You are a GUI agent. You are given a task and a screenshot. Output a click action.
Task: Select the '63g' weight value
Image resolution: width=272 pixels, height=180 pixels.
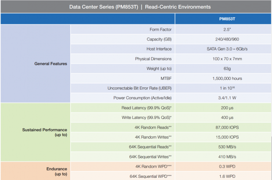(x=227, y=69)
